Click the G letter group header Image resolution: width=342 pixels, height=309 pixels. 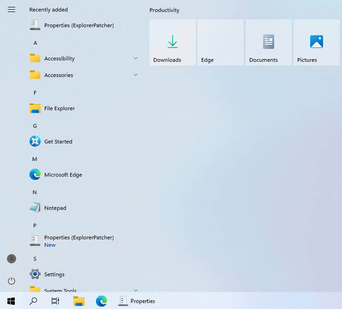pyautogui.click(x=35, y=126)
